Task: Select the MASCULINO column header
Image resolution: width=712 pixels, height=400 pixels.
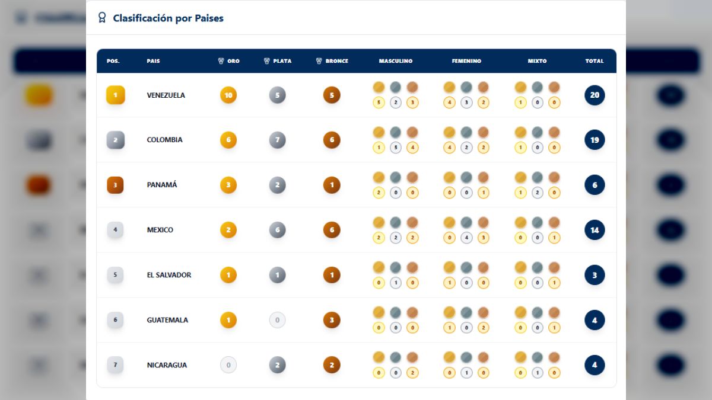Action: tap(396, 61)
